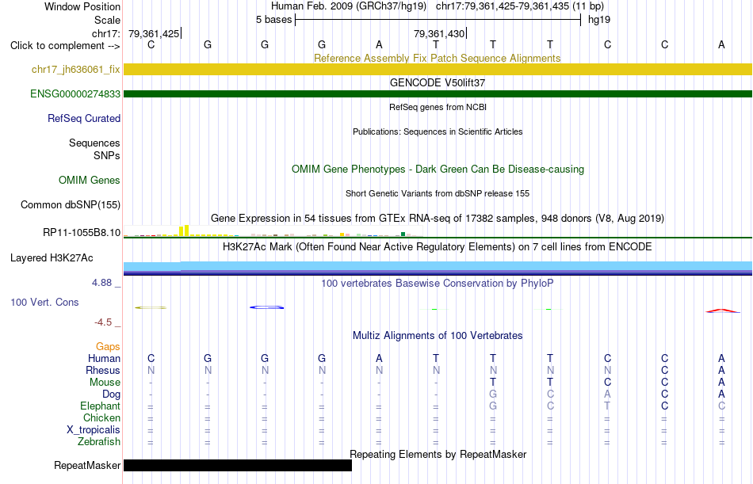
Task: Click the 100 Vert. Cons track label
Action: tap(44, 302)
